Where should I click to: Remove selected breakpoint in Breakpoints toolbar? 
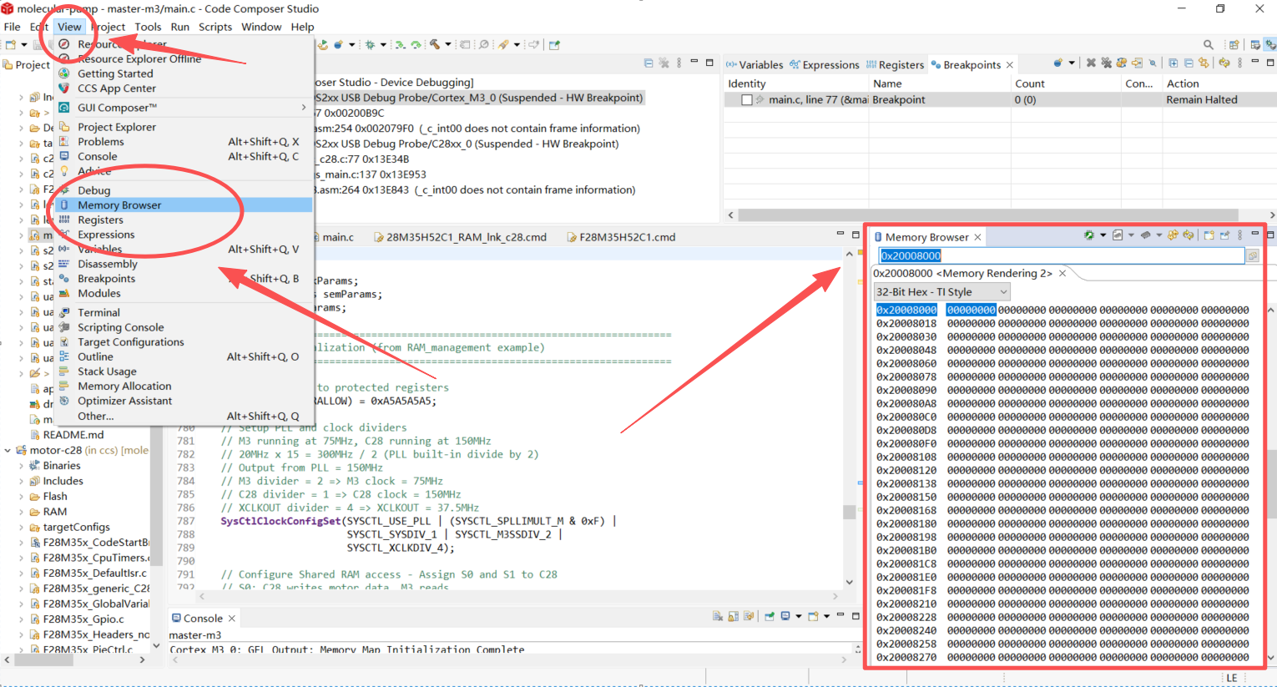(1091, 63)
